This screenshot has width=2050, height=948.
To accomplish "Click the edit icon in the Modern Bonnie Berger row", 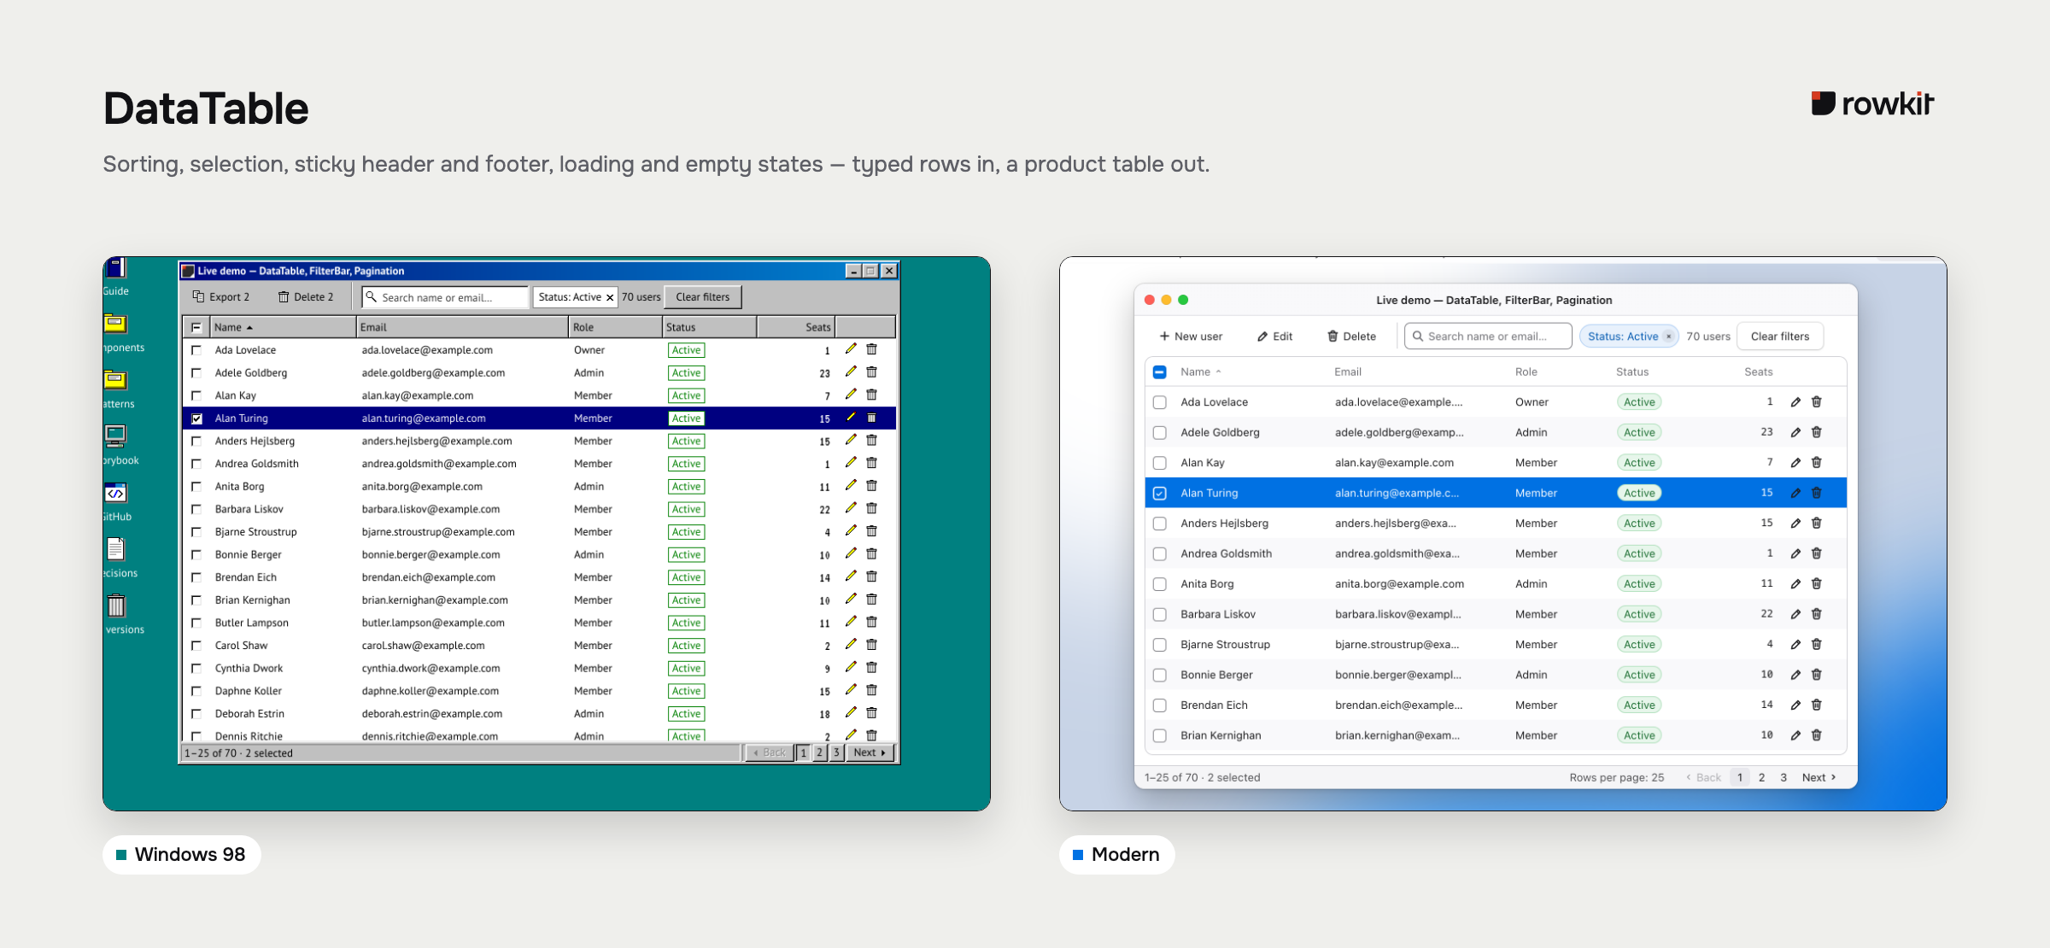I will pos(1795,675).
